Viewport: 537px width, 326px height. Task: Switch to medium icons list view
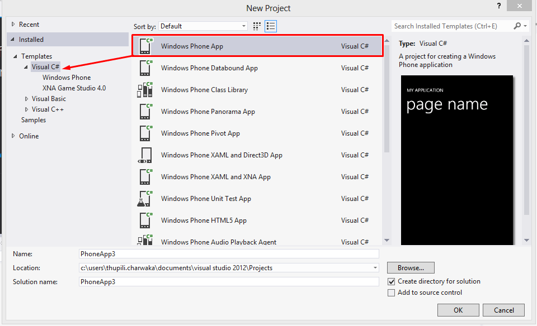[x=271, y=26]
